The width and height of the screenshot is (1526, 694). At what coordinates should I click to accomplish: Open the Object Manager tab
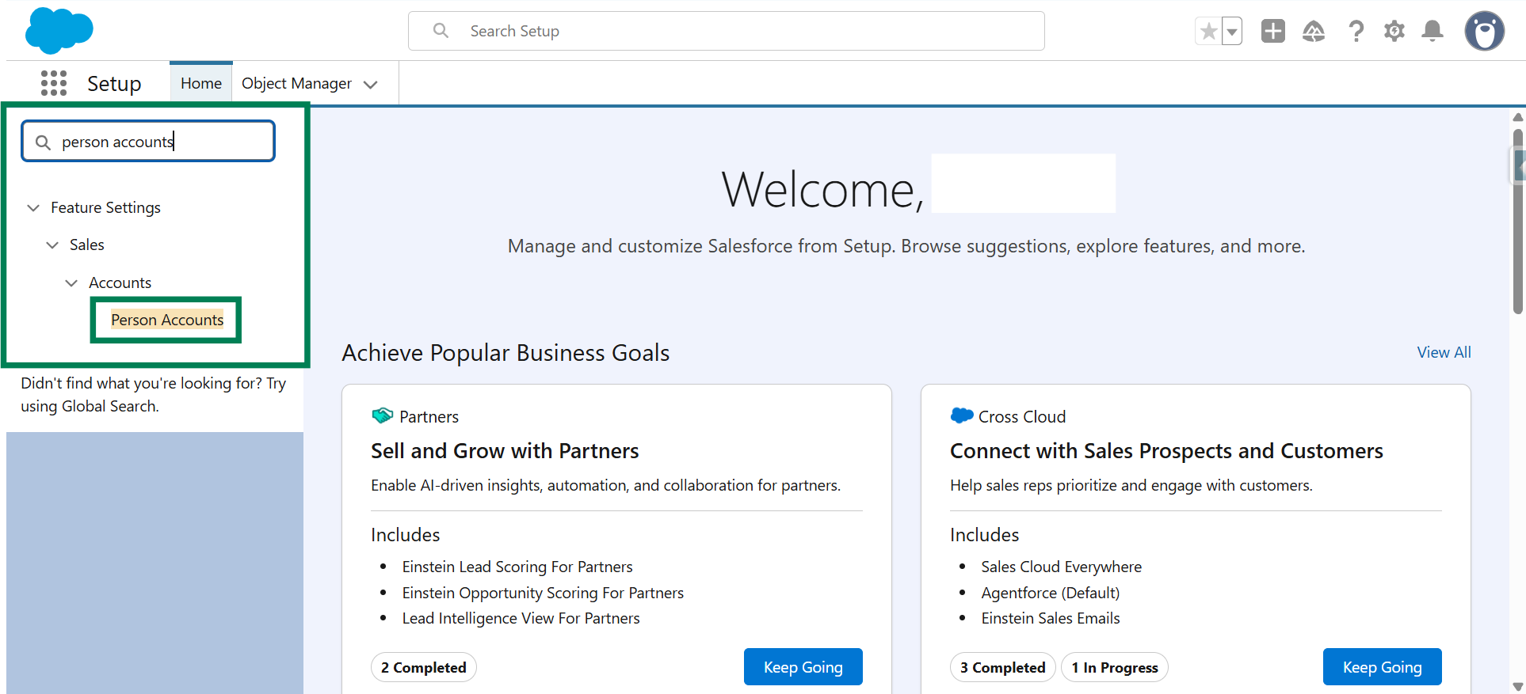coord(296,83)
